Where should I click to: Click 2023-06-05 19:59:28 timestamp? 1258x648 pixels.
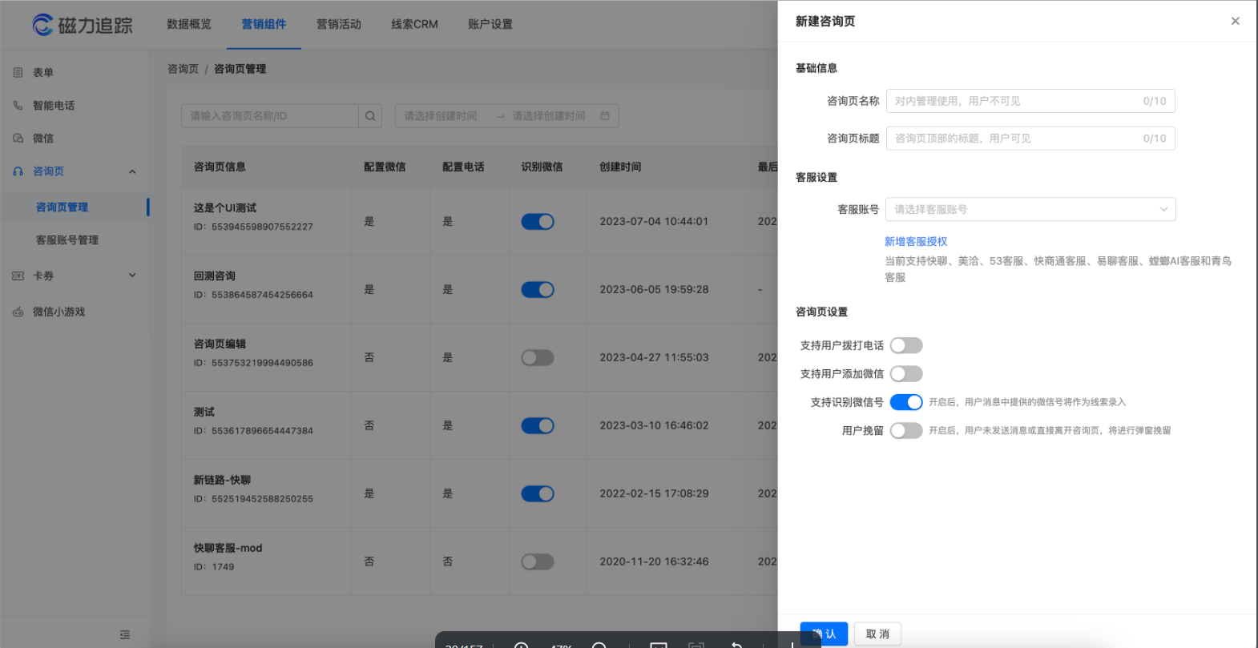654,289
